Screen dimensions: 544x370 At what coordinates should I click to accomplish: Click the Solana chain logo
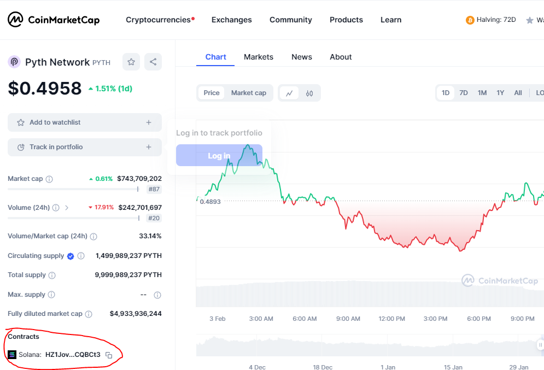pos(12,355)
